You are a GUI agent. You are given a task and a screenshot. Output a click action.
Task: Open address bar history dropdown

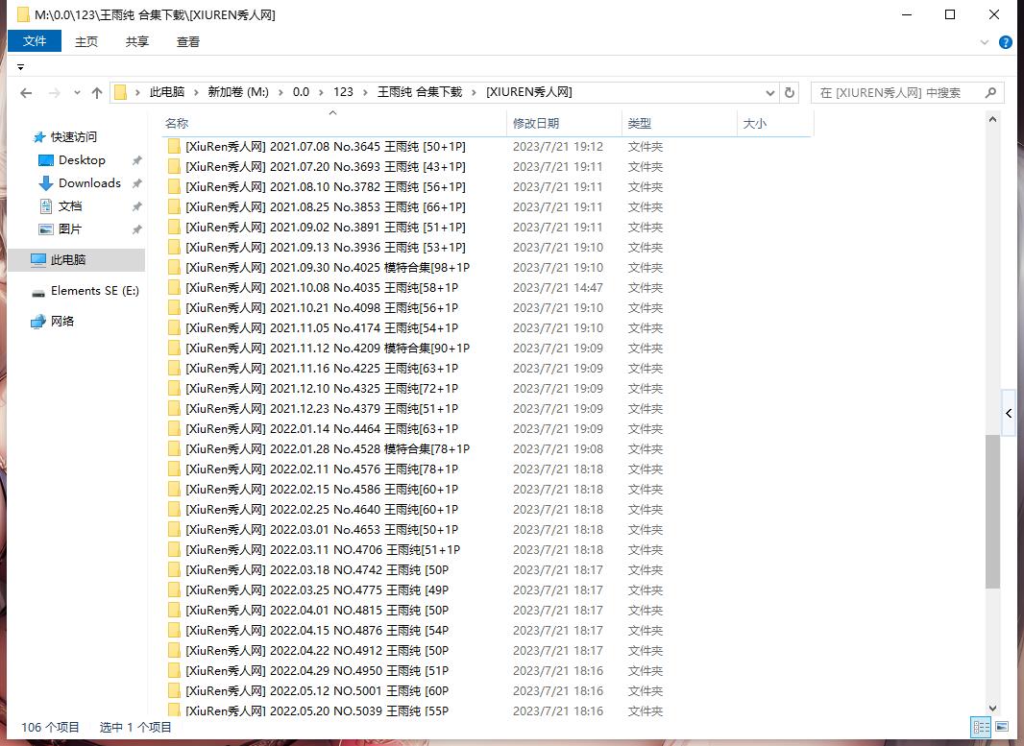coord(770,93)
